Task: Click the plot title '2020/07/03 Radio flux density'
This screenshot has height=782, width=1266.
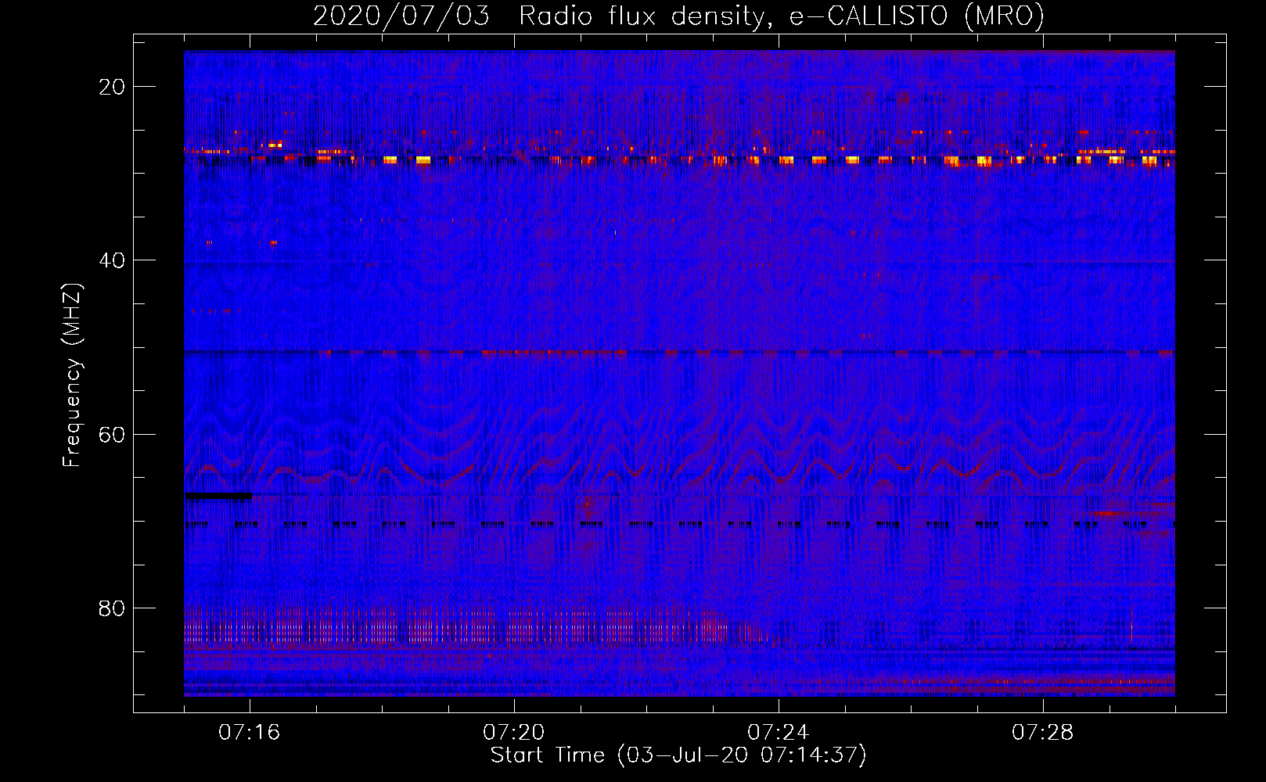Action: [x=678, y=16]
